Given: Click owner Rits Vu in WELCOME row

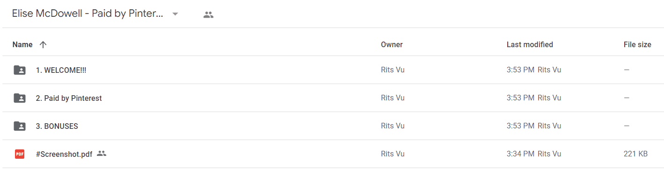Looking at the screenshot, I should coord(393,70).
